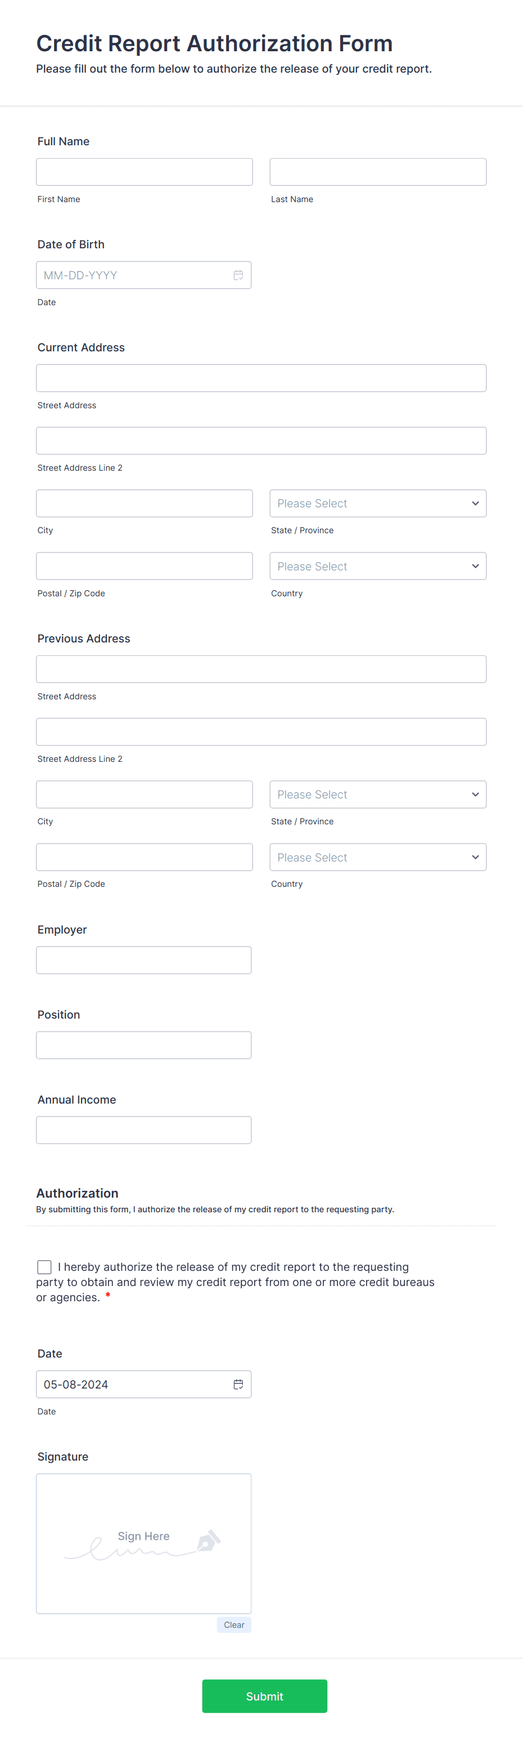Open the Date of Birth calendar picker
523x1741 pixels.
[238, 274]
